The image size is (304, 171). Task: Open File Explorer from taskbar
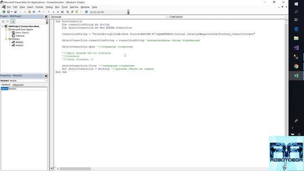pyautogui.click(x=296, y=38)
